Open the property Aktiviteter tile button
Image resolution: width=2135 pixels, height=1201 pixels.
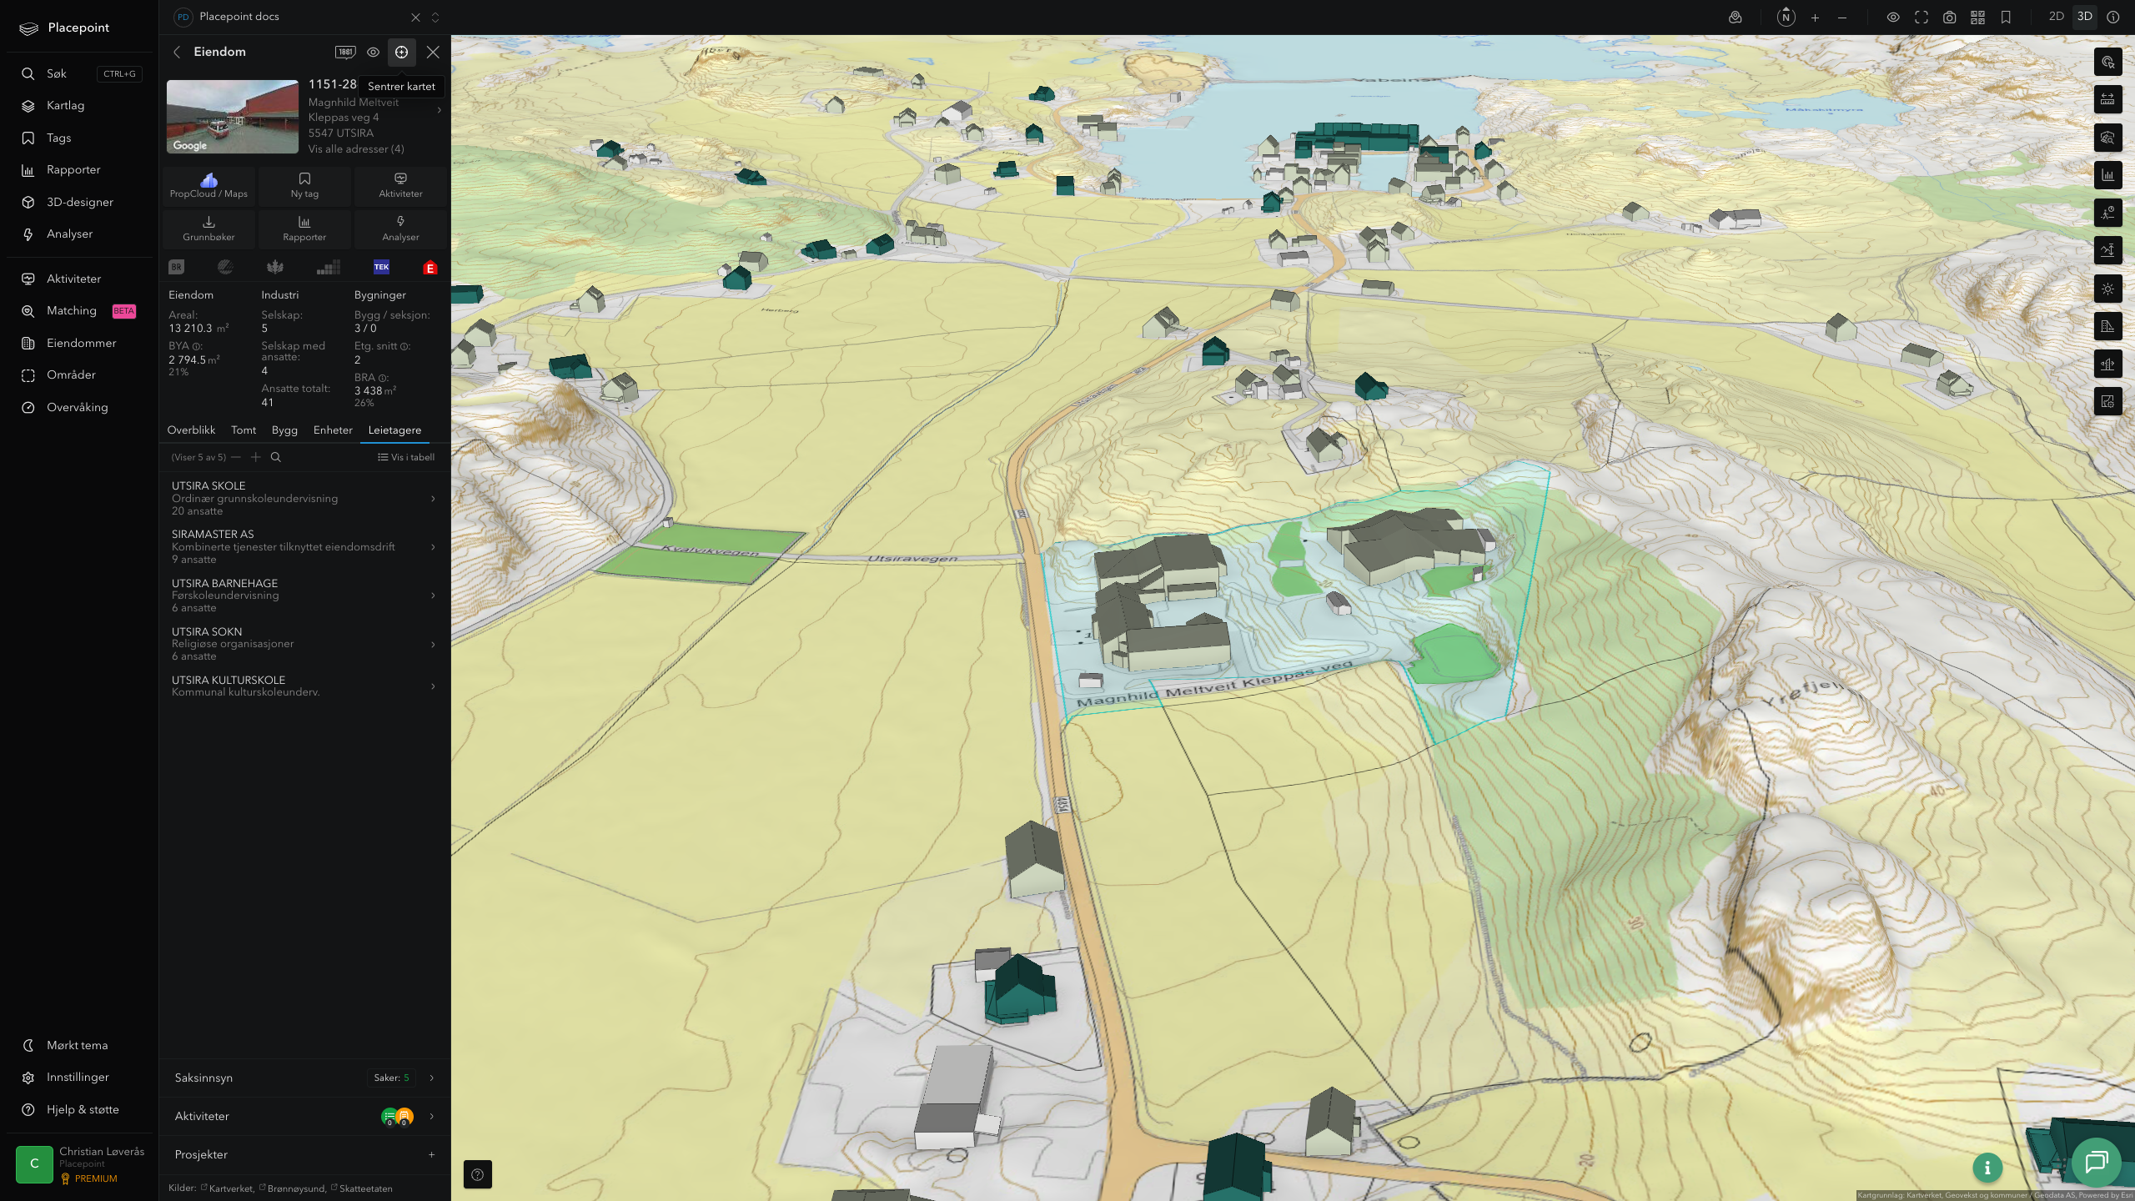click(400, 185)
